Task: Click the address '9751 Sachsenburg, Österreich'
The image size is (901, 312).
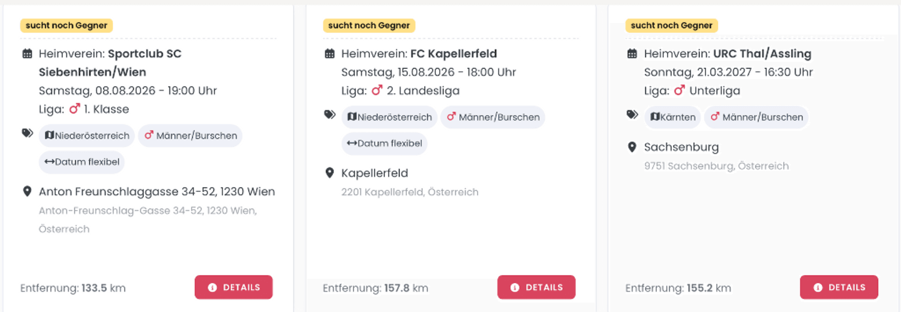Action: (716, 166)
